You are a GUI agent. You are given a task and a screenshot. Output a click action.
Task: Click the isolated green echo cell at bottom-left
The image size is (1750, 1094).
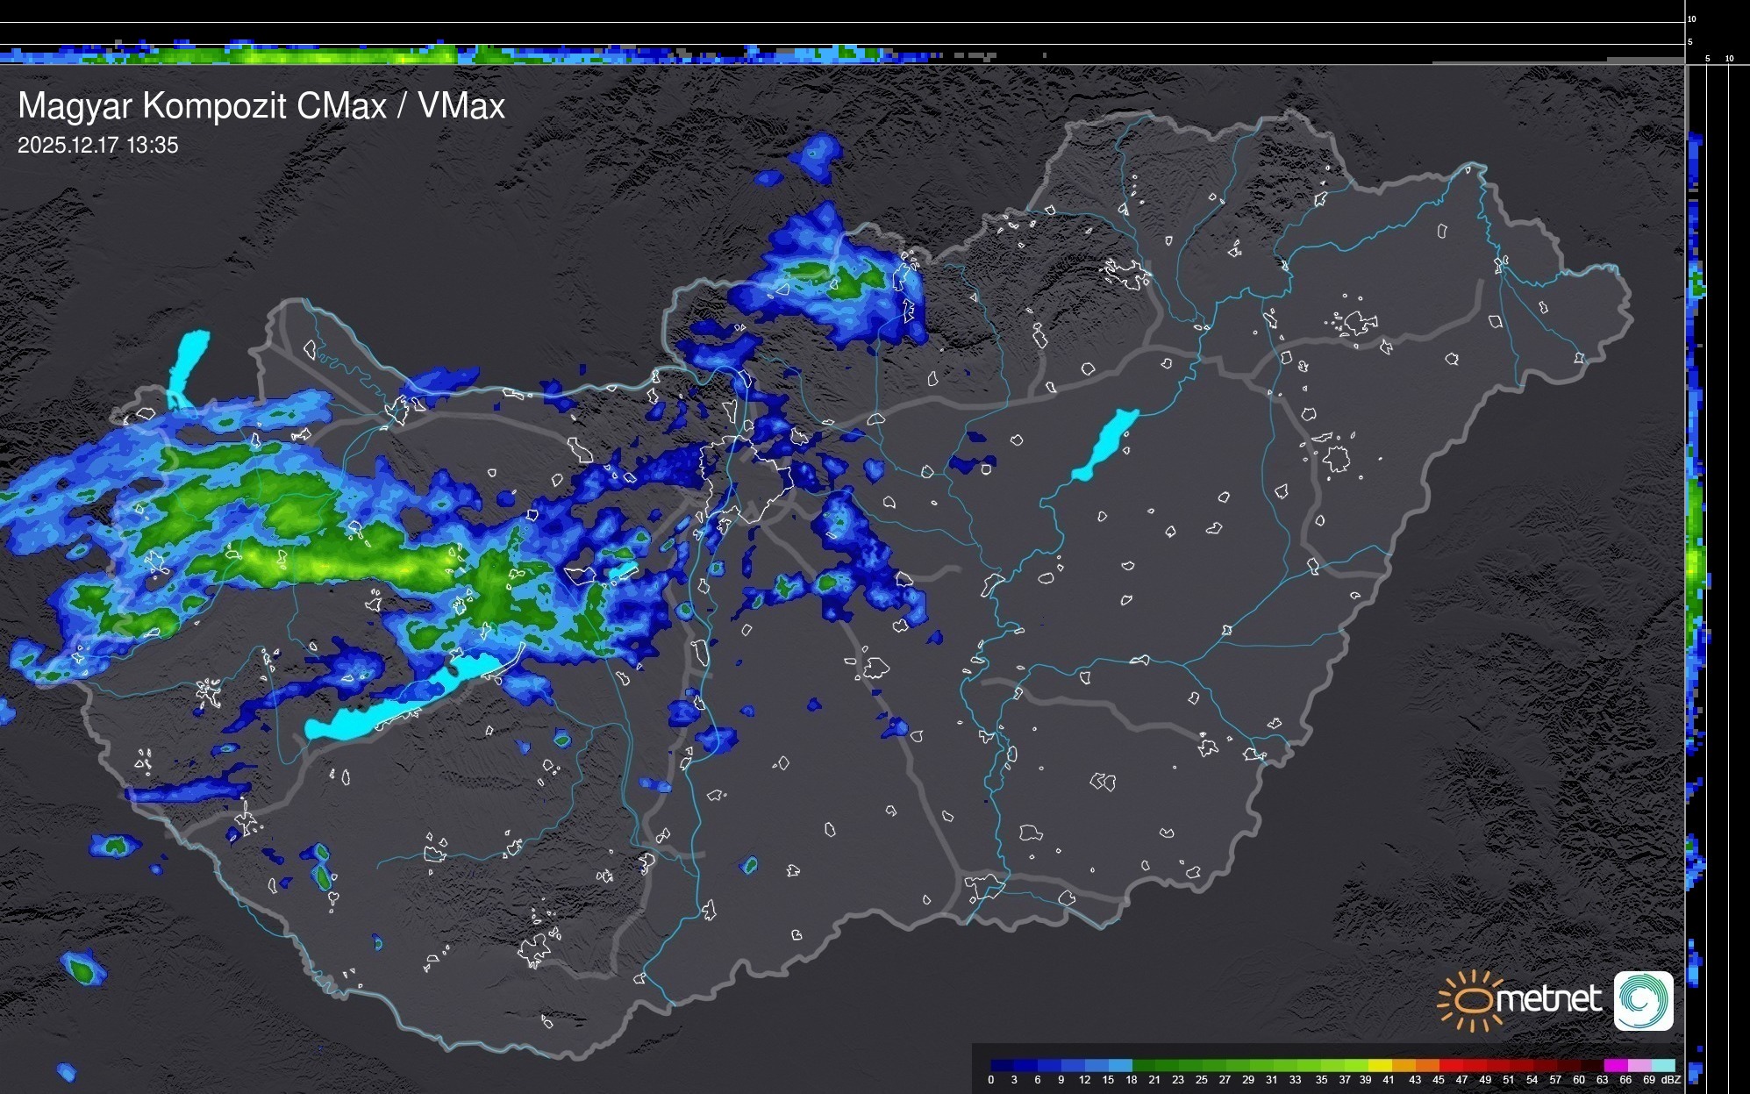tap(83, 971)
